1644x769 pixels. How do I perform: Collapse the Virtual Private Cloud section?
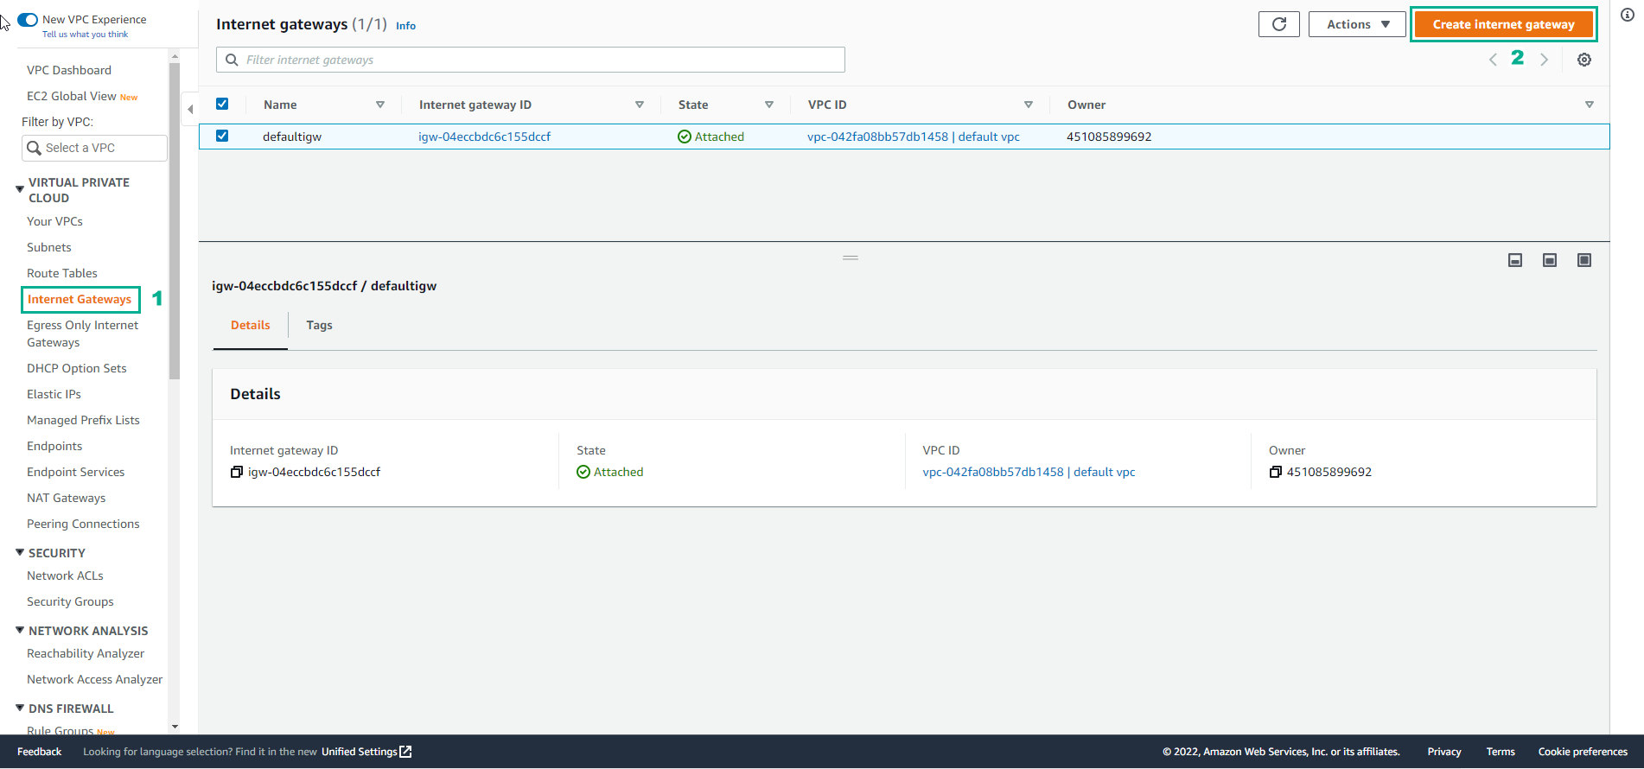(20, 188)
